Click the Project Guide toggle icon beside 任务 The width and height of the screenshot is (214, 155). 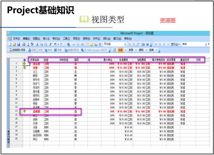click(114, 50)
